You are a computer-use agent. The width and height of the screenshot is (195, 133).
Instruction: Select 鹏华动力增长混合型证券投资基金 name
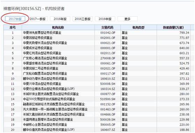tap(45, 79)
